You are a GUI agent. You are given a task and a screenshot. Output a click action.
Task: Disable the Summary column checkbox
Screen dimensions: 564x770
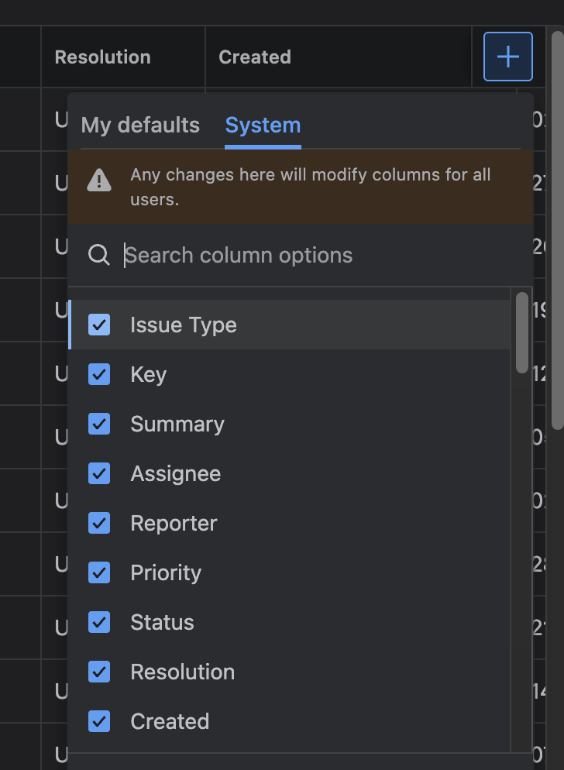99,424
